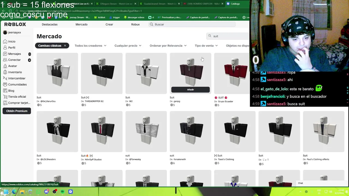Open Roblox app from the taskbar
This screenshot has height=196, width=349.
point(70,192)
